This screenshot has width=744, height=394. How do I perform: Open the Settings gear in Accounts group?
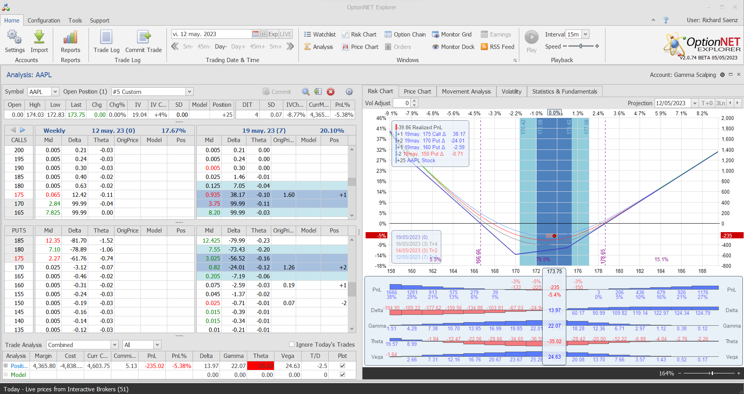point(14,42)
